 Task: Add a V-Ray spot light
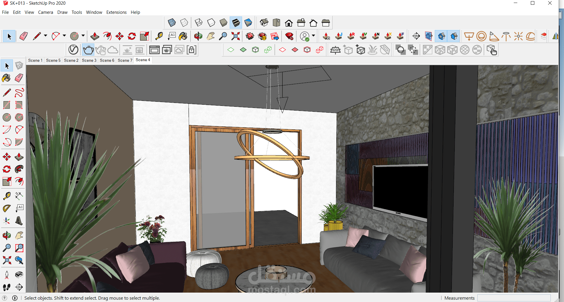pyautogui.click(x=493, y=36)
